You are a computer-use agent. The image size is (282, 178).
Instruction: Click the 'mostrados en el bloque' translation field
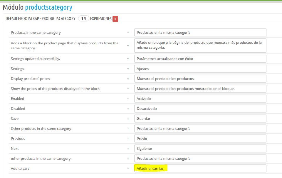pos(200,89)
